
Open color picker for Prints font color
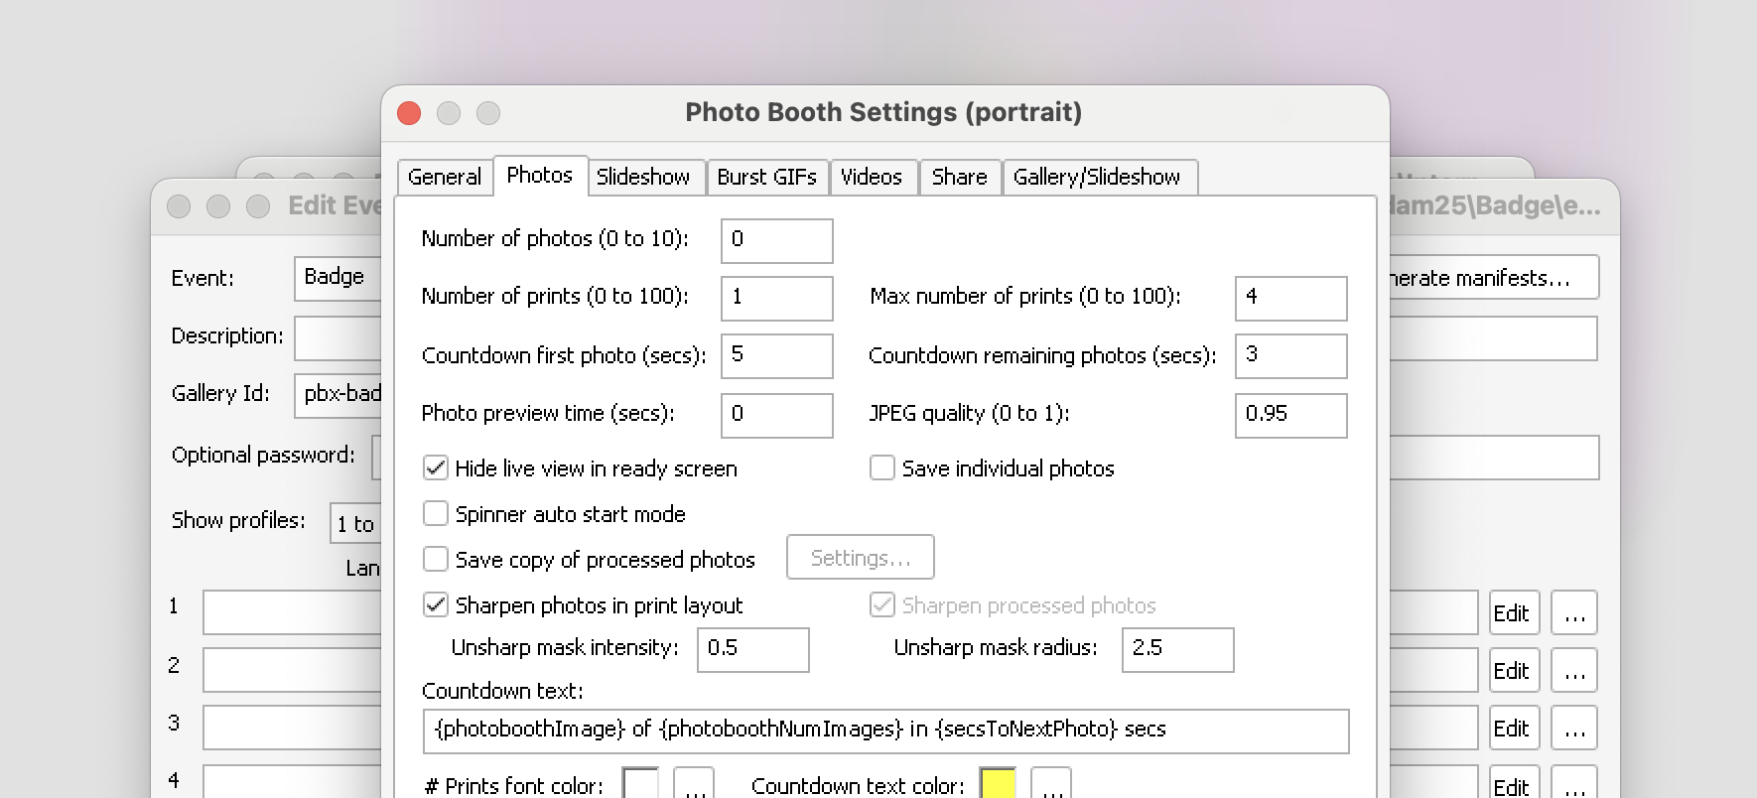point(694,783)
